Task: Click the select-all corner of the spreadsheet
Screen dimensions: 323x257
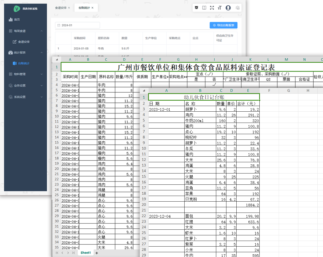Action: click(57, 59)
